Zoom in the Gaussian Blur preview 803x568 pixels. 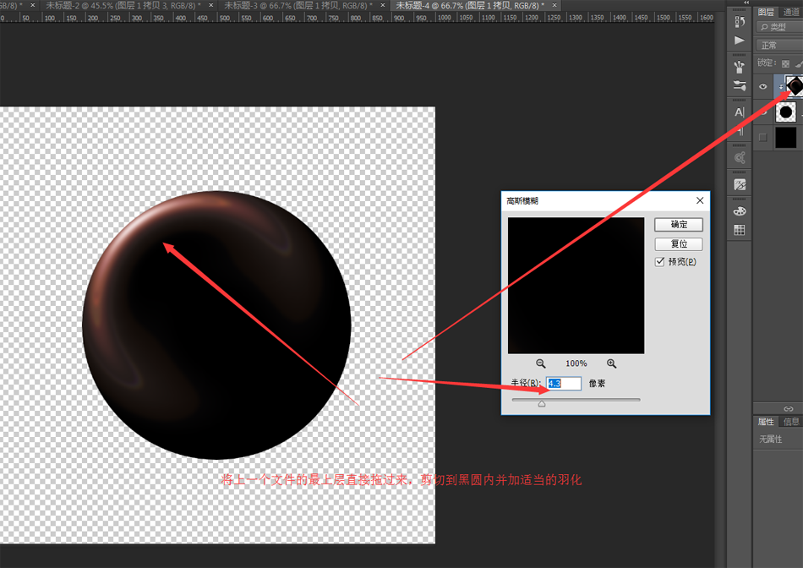click(x=611, y=363)
